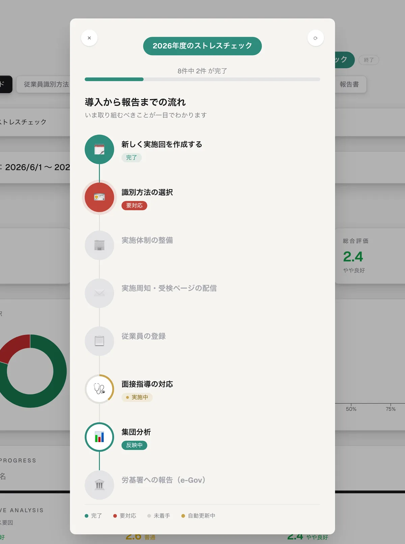Select the bank icon for 労基署への報告
The image size is (405, 544).
pos(99,485)
